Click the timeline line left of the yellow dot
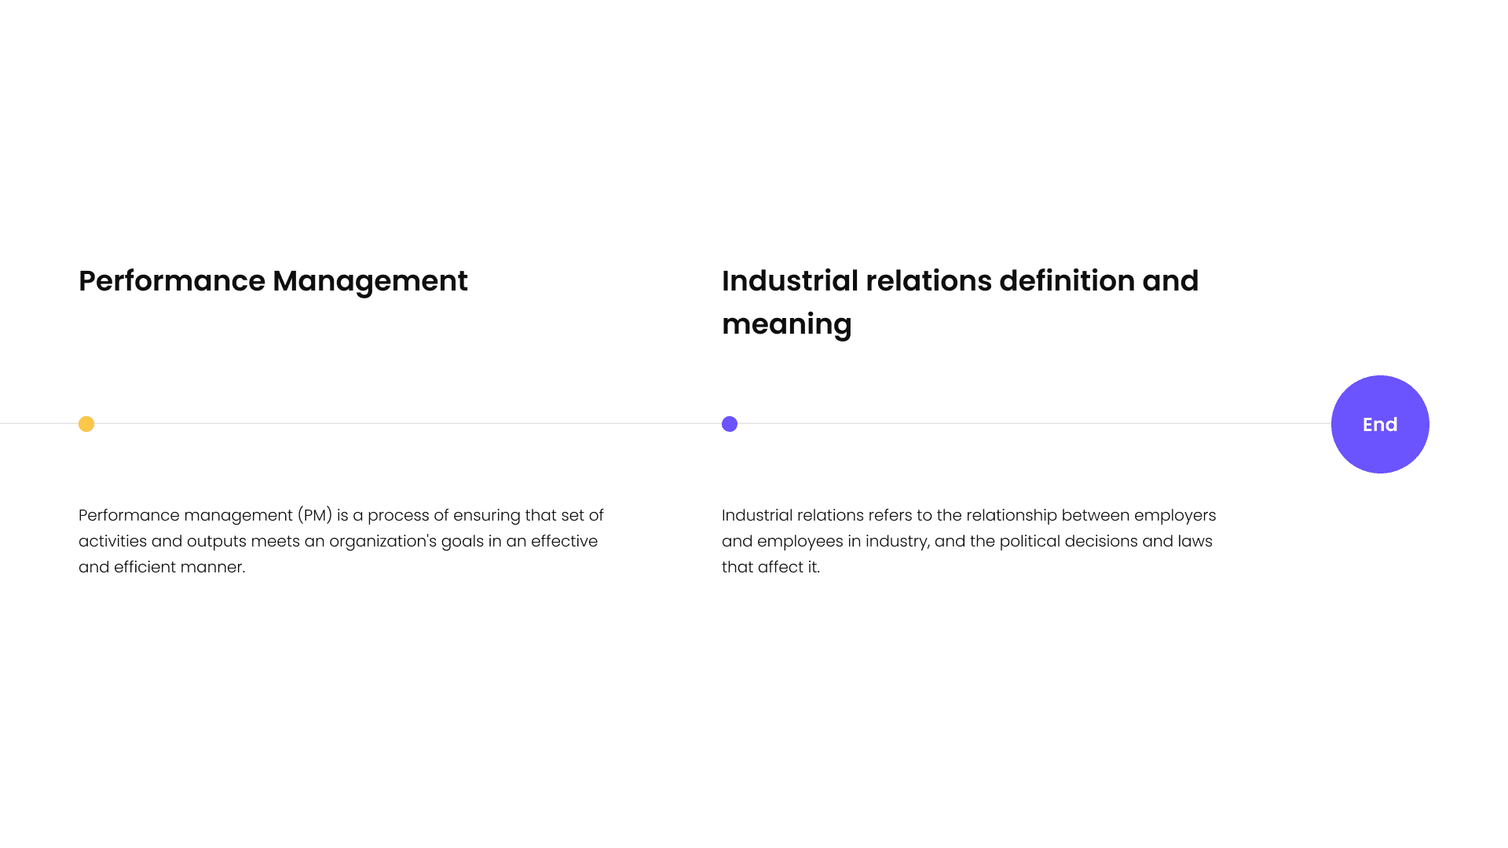 coord(39,423)
